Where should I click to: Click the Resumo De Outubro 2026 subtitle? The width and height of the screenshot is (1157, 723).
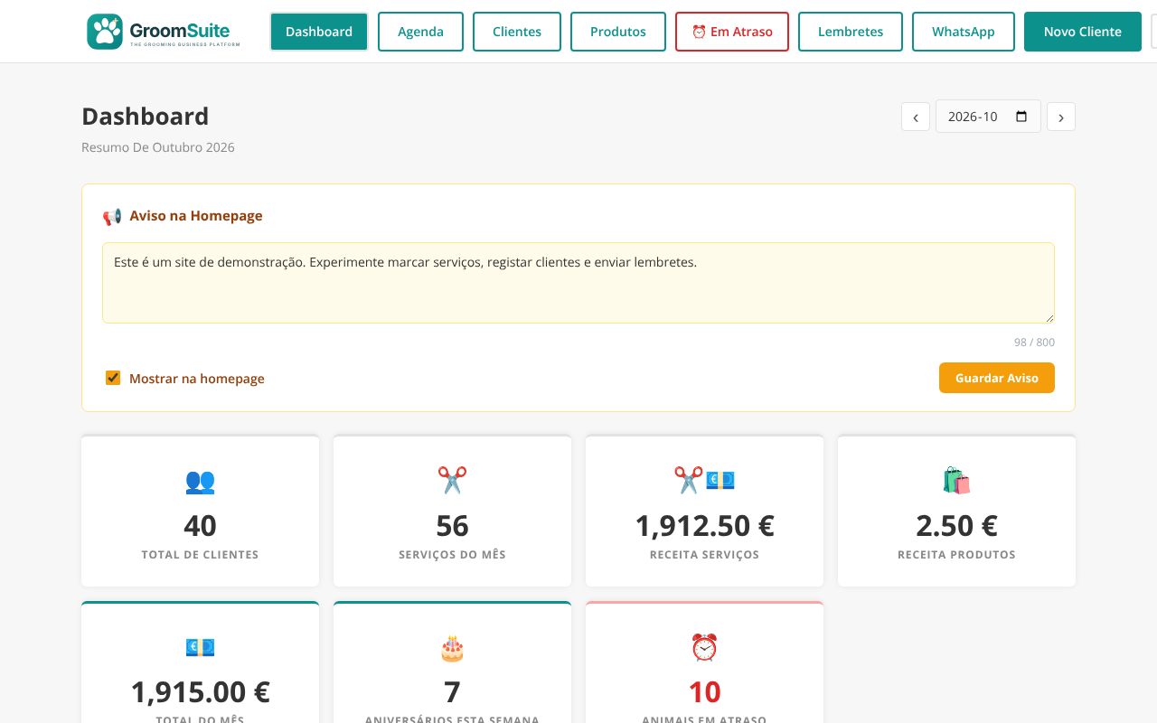point(158,147)
